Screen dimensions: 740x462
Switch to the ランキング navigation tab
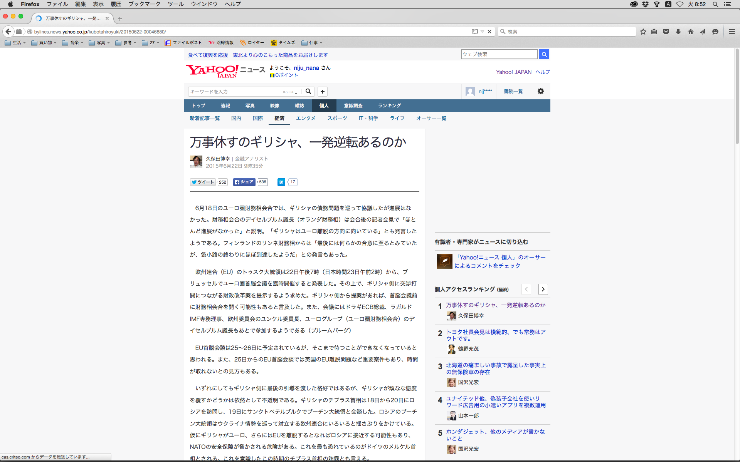[389, 105]
